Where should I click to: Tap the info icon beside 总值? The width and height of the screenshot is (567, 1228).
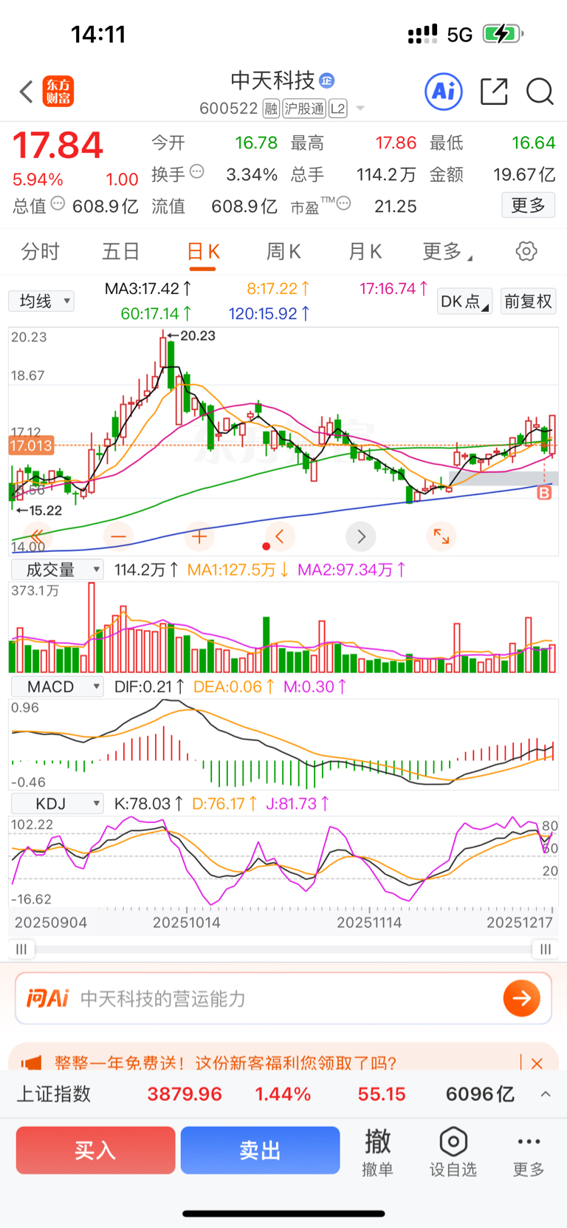58,203
